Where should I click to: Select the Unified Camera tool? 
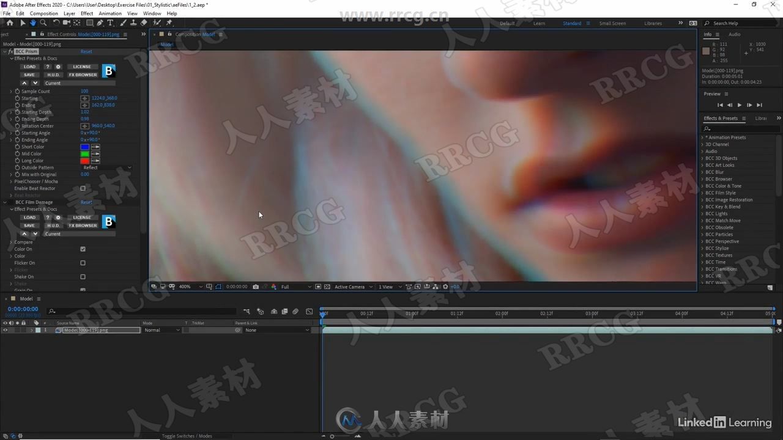66,23
